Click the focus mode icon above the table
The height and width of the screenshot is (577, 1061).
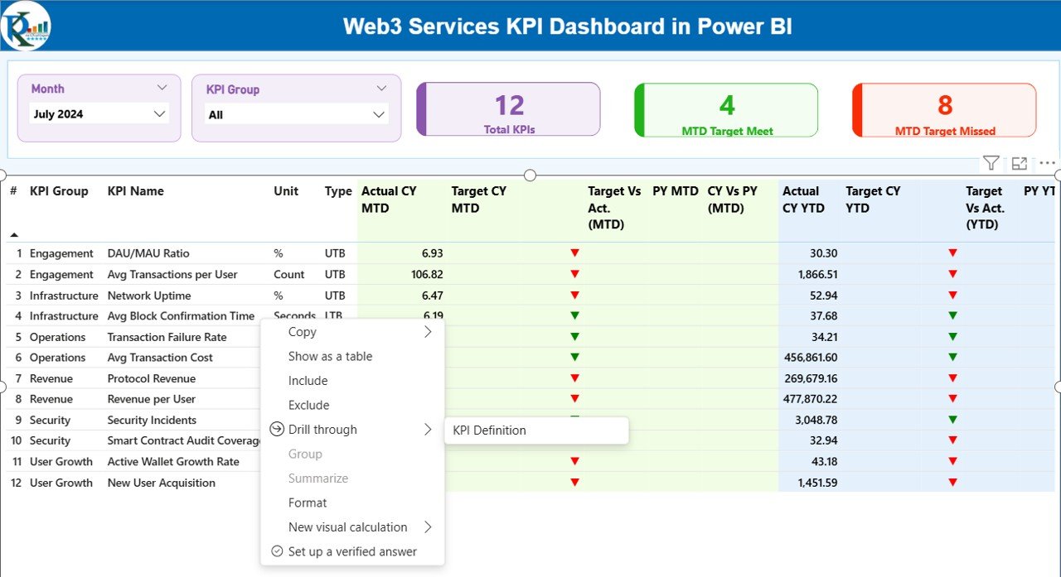tap(1020, 163)
